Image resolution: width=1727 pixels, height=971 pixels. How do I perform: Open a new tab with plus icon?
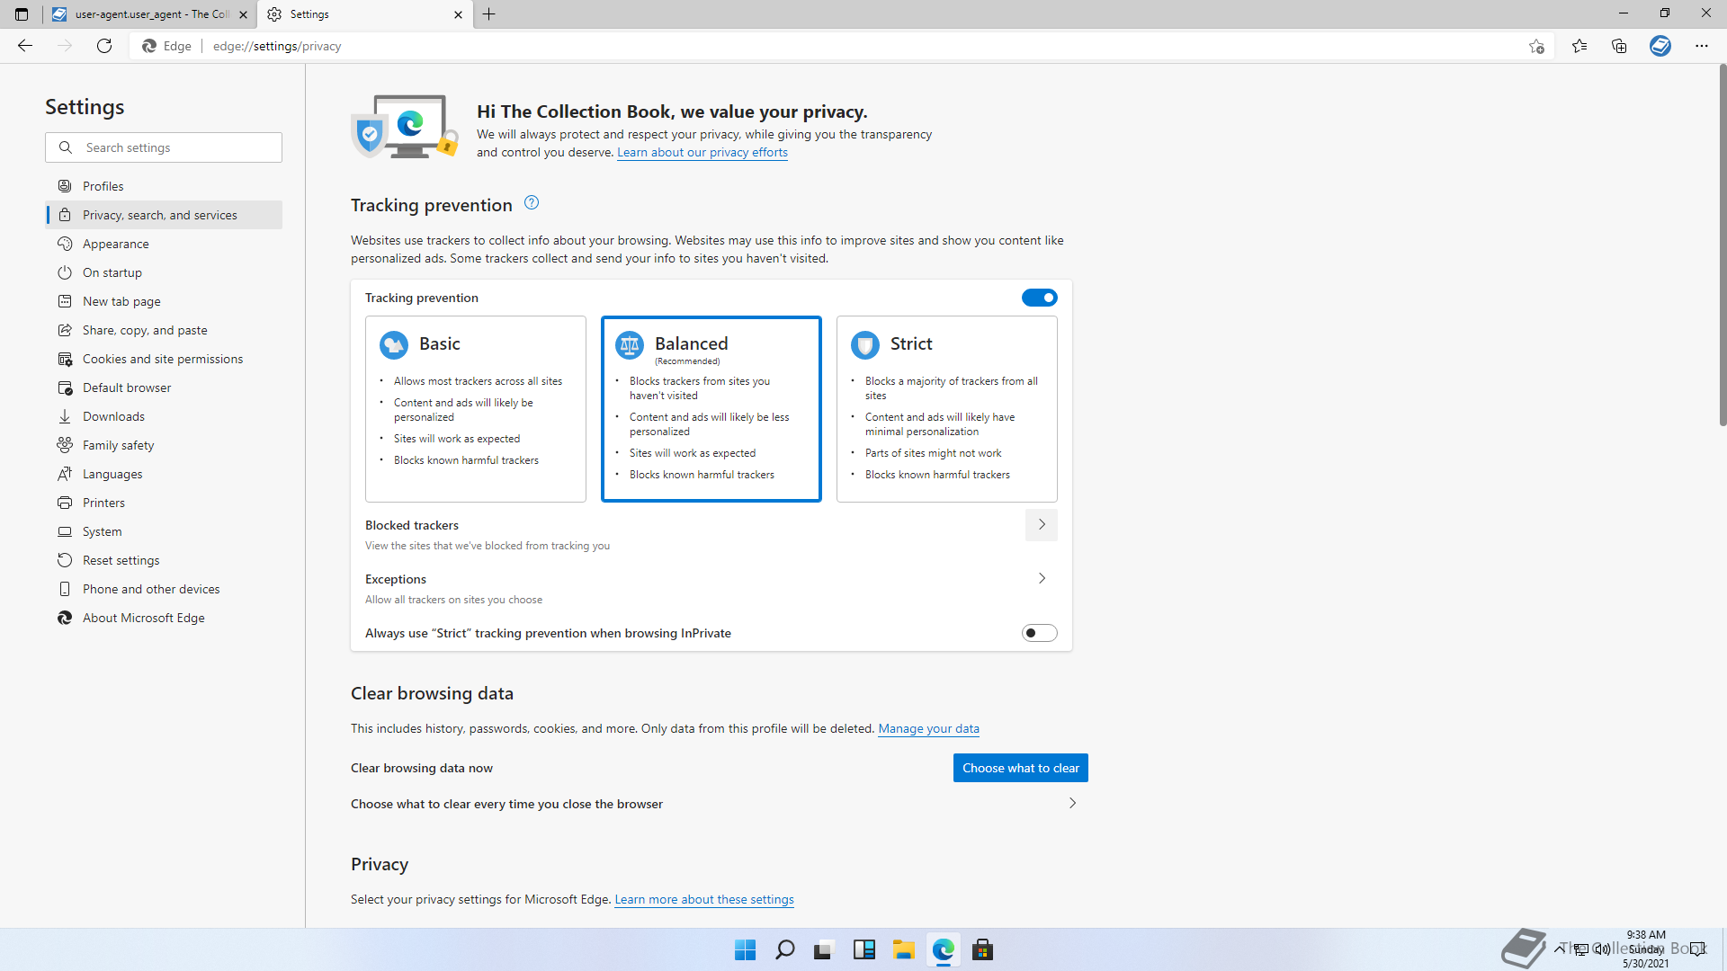click(489, 14)
